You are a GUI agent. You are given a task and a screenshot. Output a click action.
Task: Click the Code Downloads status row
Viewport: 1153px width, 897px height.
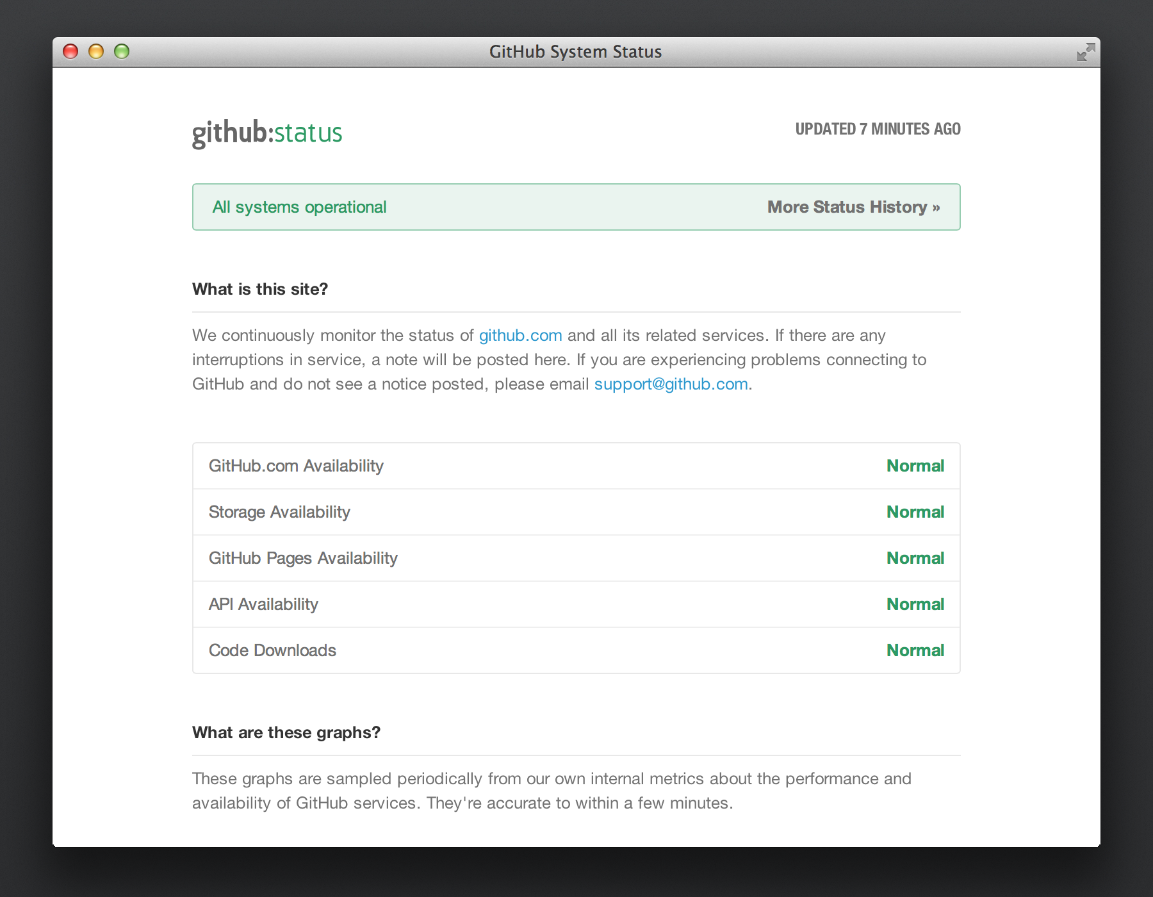pyautogui.click(x=272, y=650)
